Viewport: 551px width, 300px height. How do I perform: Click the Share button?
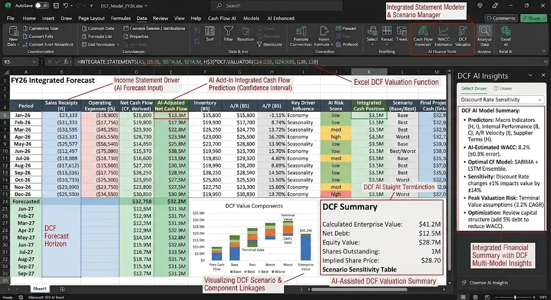(533, 18)
